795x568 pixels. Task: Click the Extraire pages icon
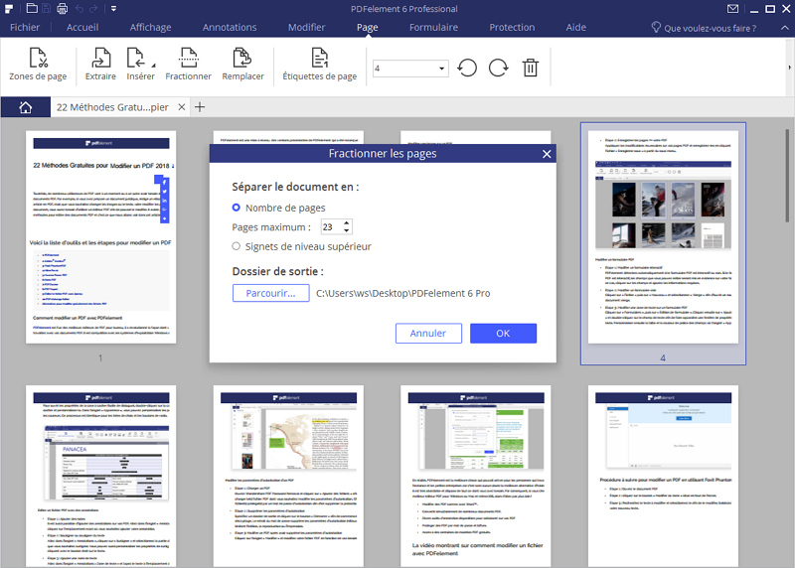point(100,65)
